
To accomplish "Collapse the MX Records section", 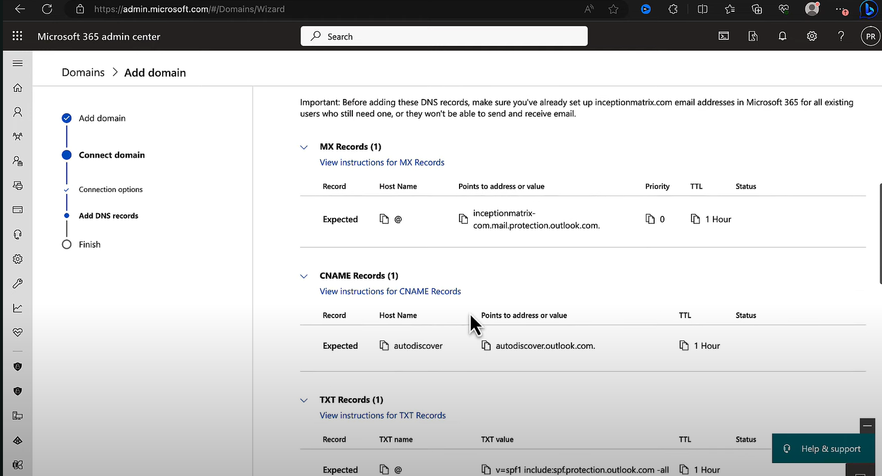I will 304,147.
